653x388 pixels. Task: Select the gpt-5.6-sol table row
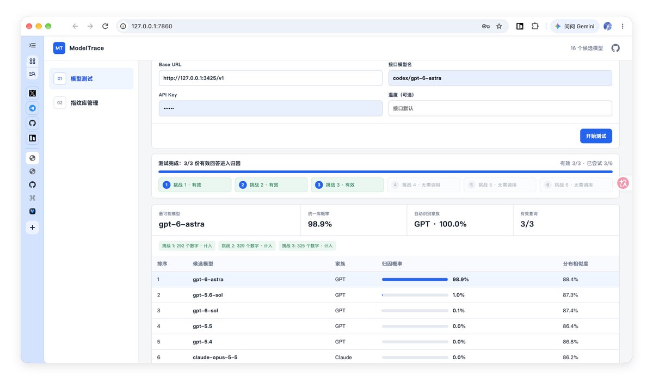pyautogui.click(x=385, y=295)
